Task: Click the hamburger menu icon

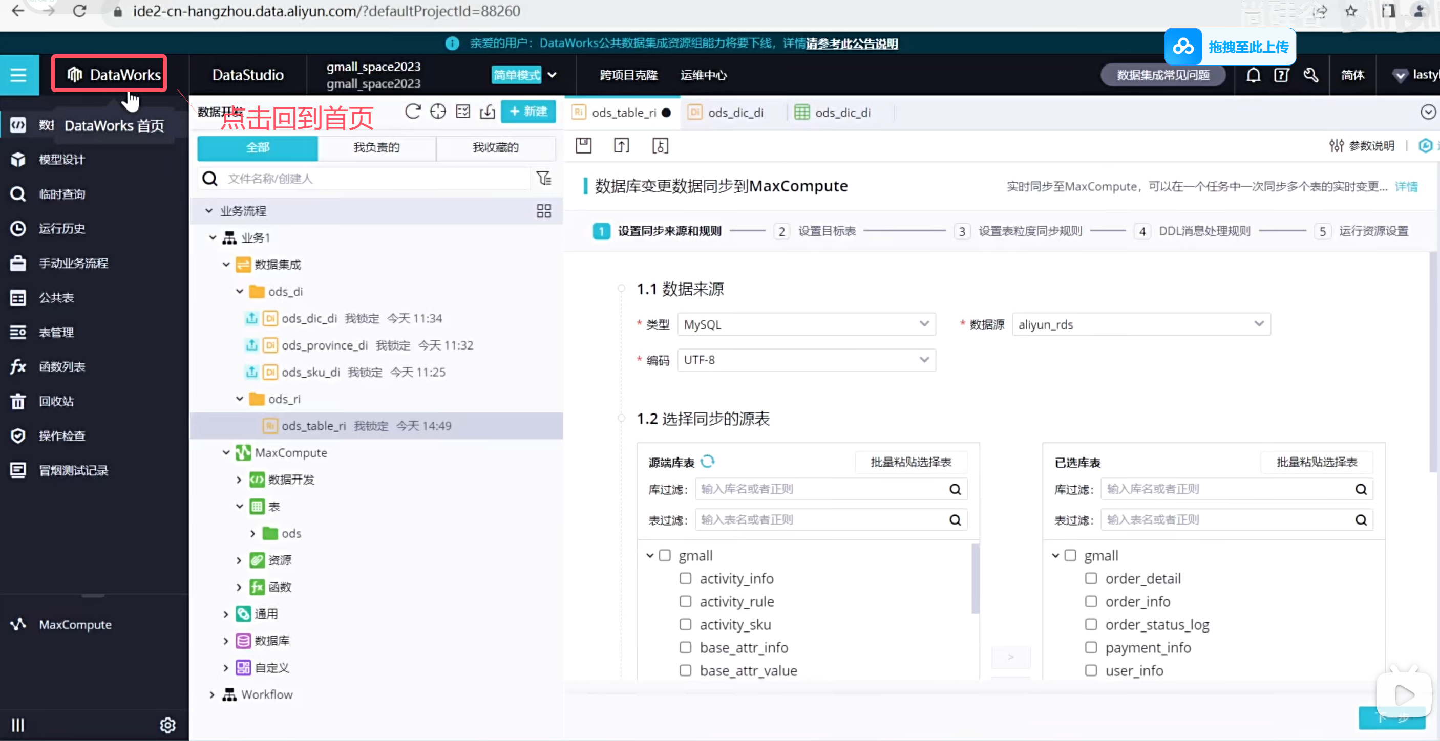Action: click(18, 75)
